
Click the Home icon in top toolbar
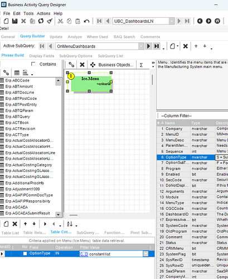(217, 21)
